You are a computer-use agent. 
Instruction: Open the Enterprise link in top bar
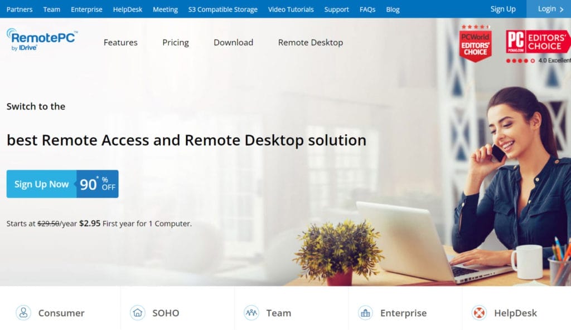[86, 9]
